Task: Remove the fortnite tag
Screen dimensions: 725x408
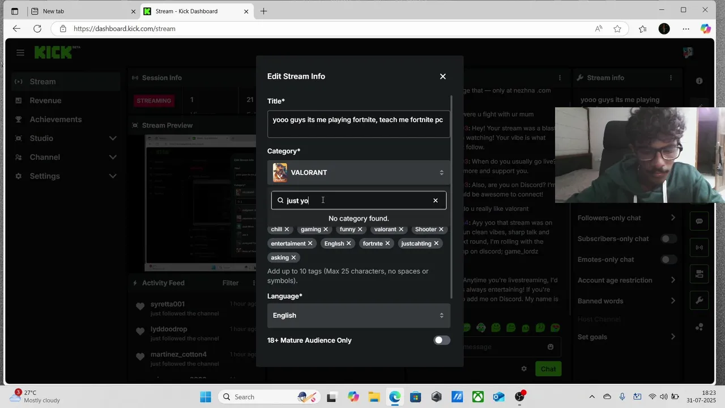Action: (x=387, y=244)
